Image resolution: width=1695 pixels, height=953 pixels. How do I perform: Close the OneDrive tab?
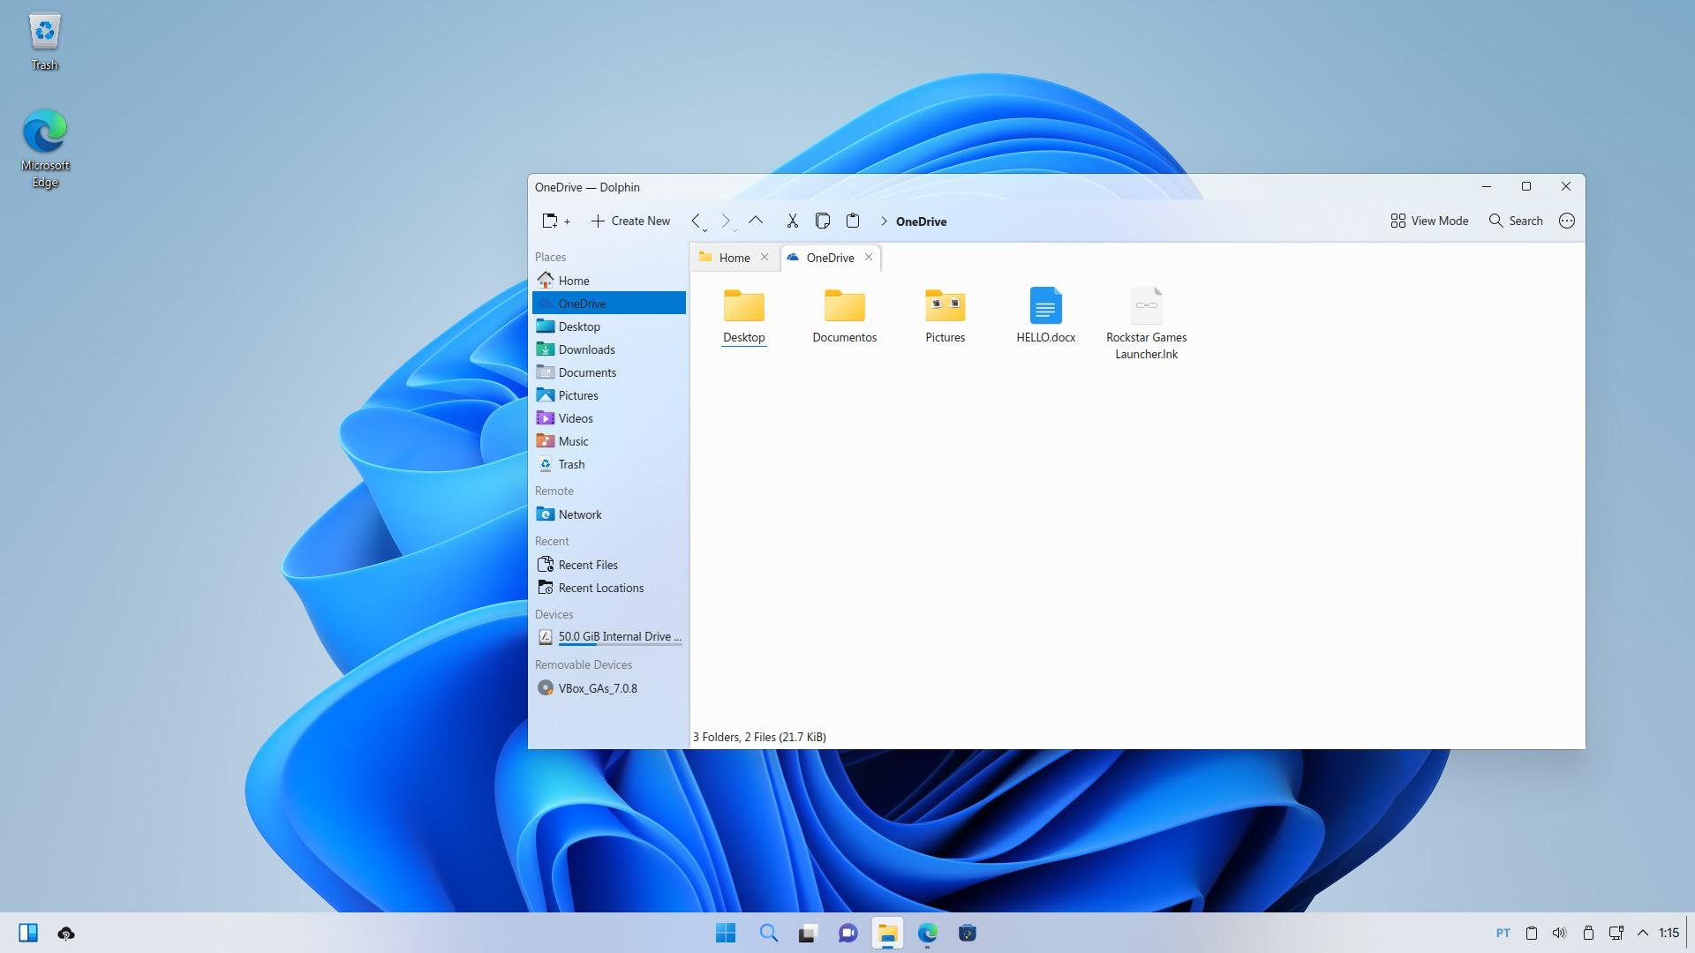pyautogui.click(x=869, y=258)
